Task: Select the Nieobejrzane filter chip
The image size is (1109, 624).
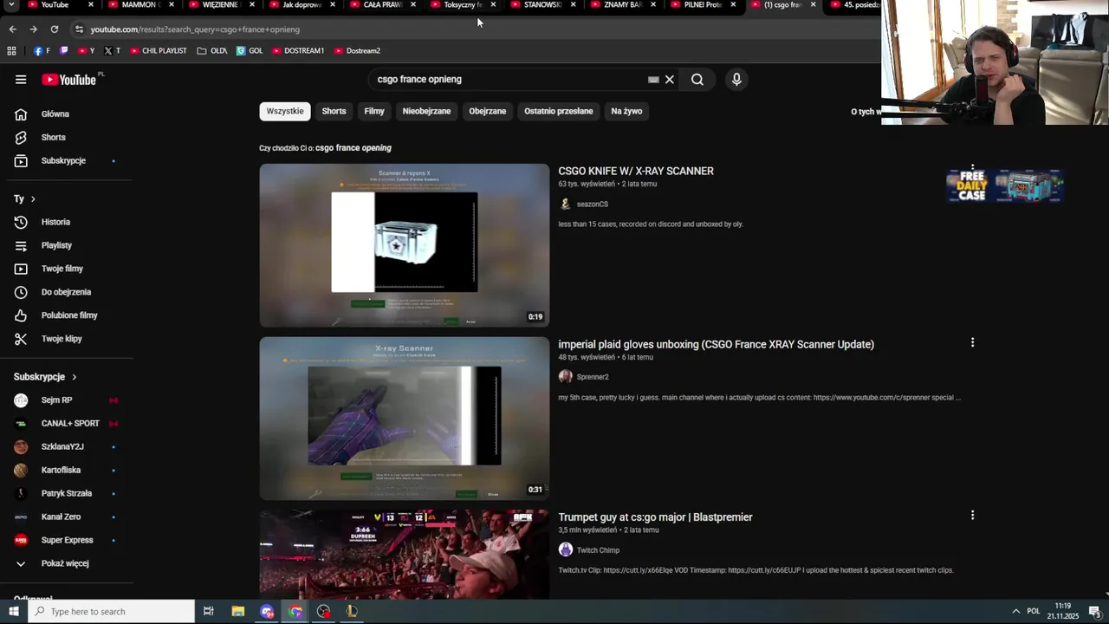Action: point(426,111)
